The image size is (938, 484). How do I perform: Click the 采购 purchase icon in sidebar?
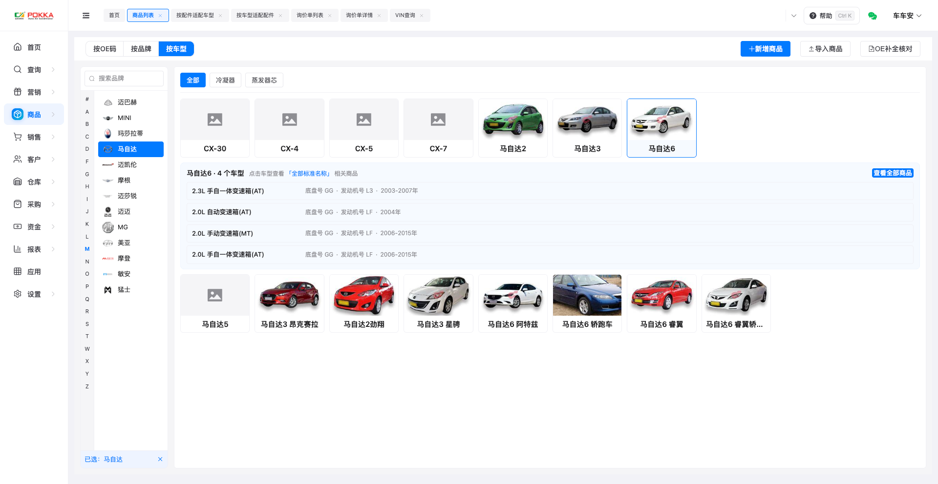(18, 204)
